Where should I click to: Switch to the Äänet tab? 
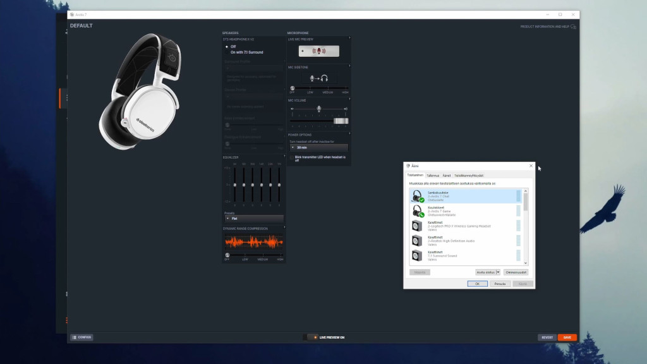click(447, 176)
